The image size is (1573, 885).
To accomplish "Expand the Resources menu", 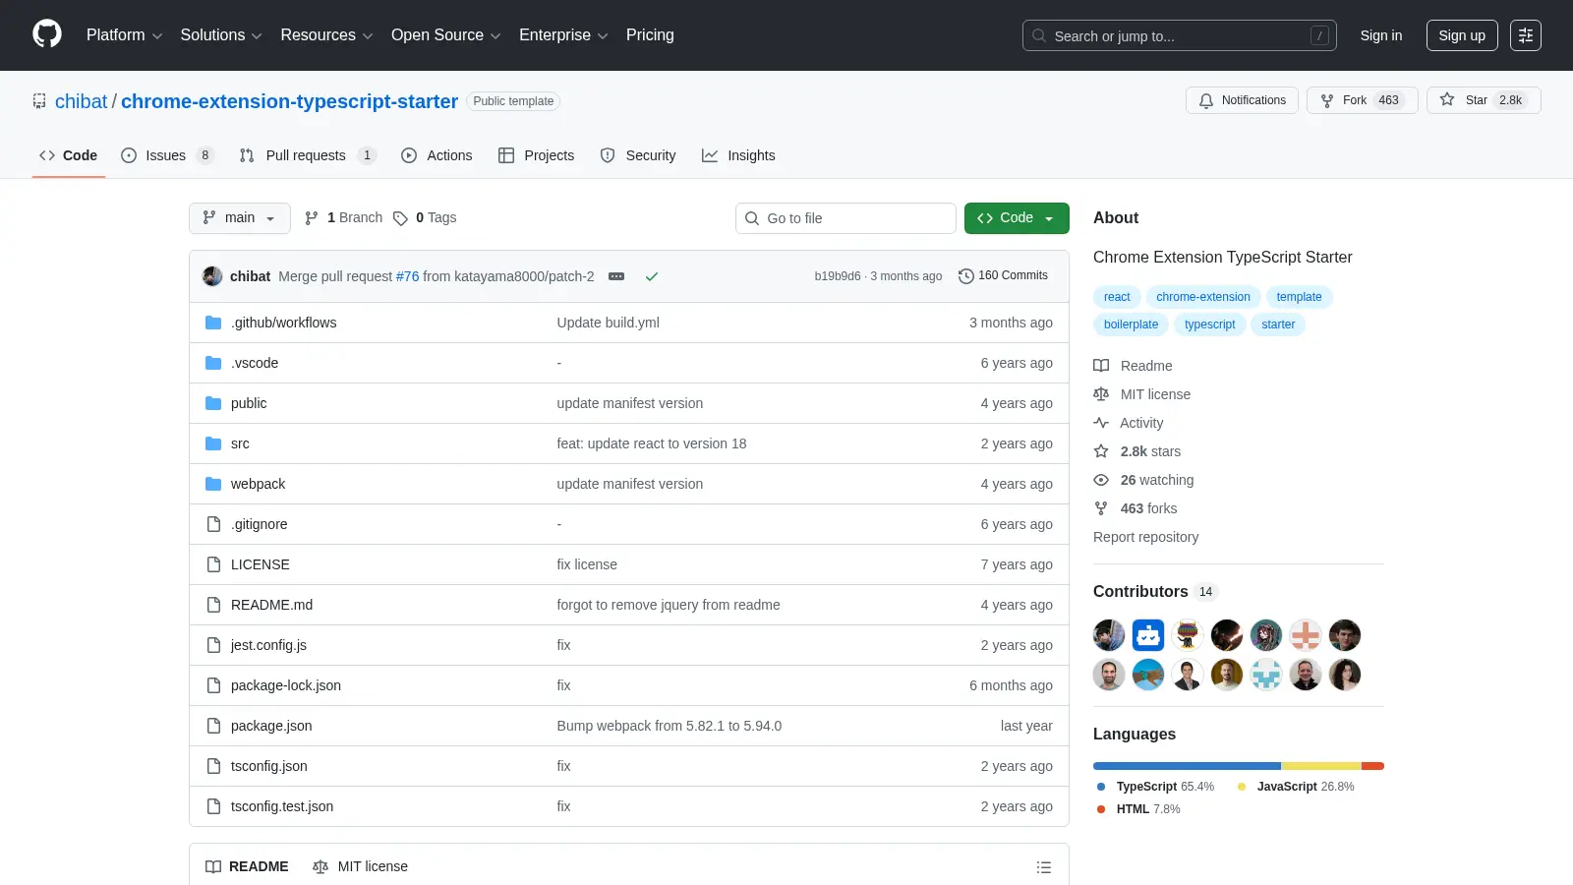I will [326, 35].
